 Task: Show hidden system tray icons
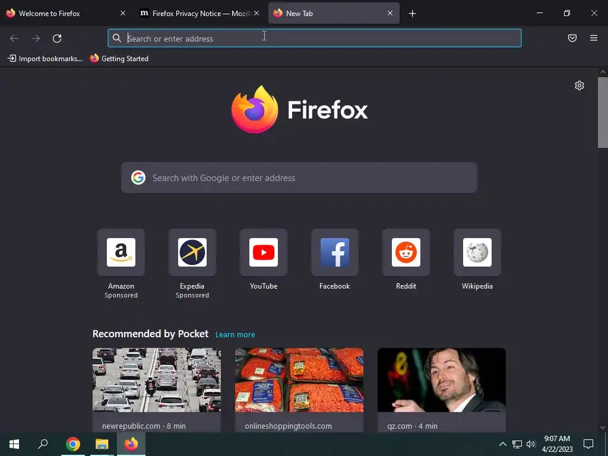502,444
